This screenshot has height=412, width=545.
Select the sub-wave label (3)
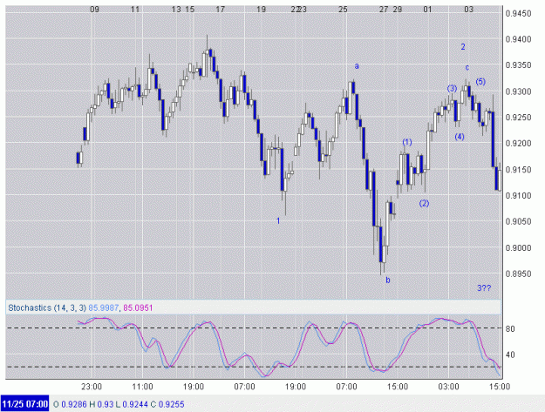[452, 89]
